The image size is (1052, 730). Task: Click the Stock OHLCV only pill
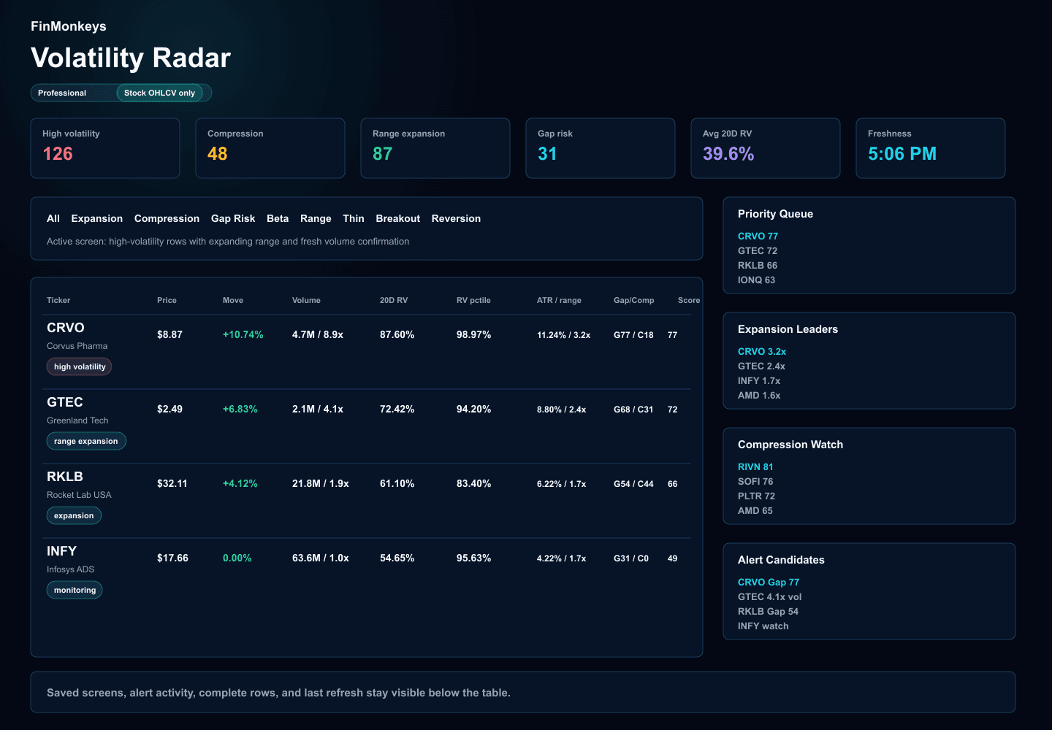coord(159,93)
